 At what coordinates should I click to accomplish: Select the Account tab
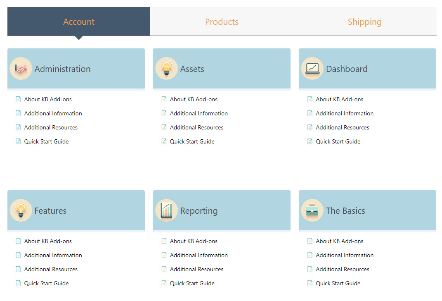(x=79, y=22)
